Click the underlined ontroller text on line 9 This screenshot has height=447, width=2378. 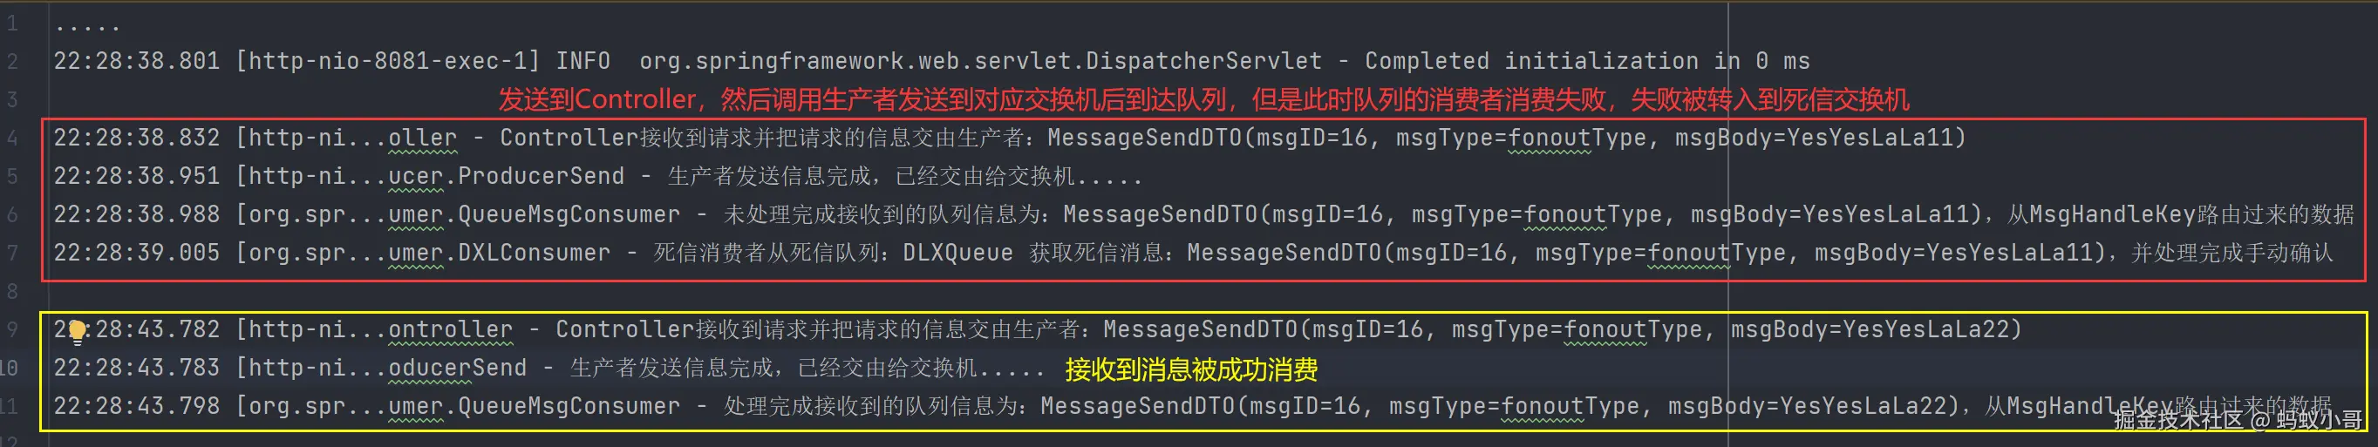(450, 330)
